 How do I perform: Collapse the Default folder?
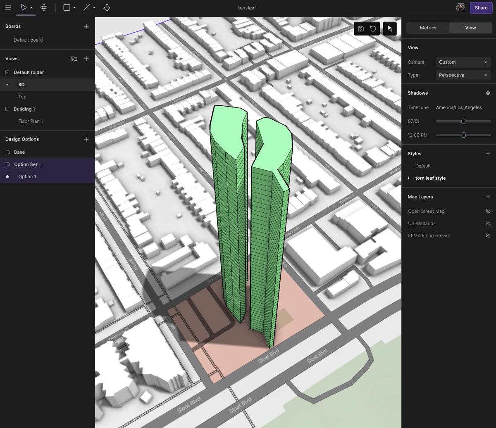7,72
